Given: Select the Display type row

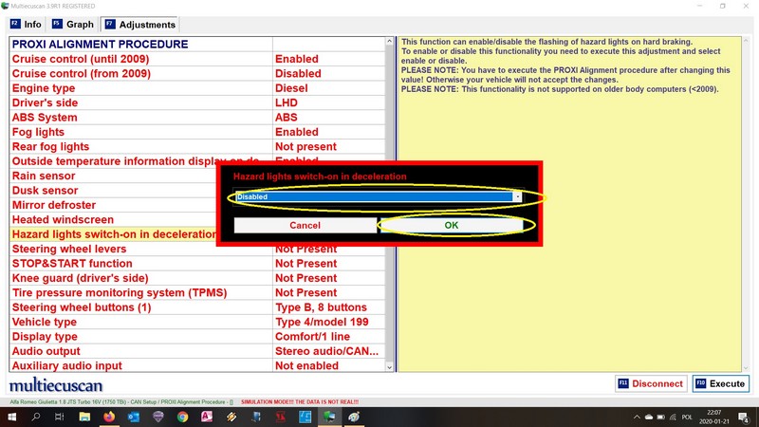Looking at the screenshot, I should pos(197,337).
